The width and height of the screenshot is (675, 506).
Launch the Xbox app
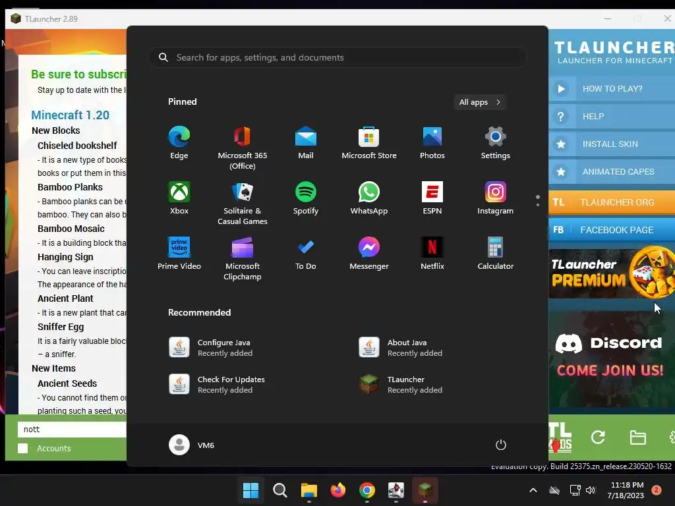[x=179, y=198]
